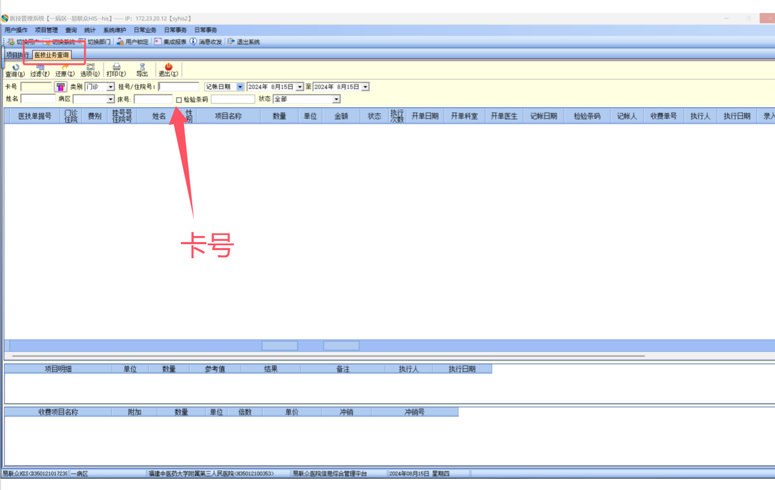Viewport: 775px width, 490px height.
Task: Open 集成报表 integrated reports icon
Action: coord(157,42)
